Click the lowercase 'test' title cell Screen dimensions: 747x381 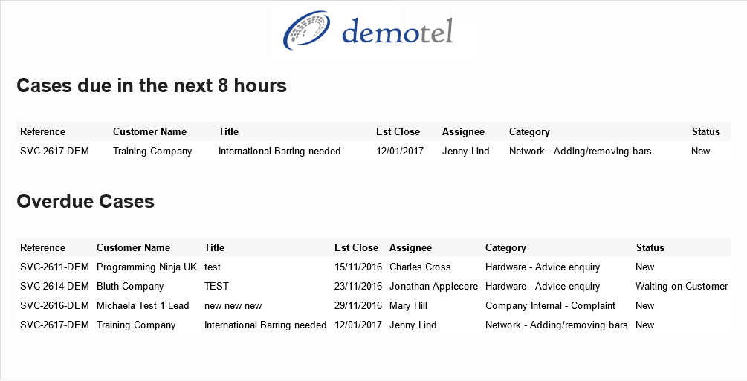(213, 267)
